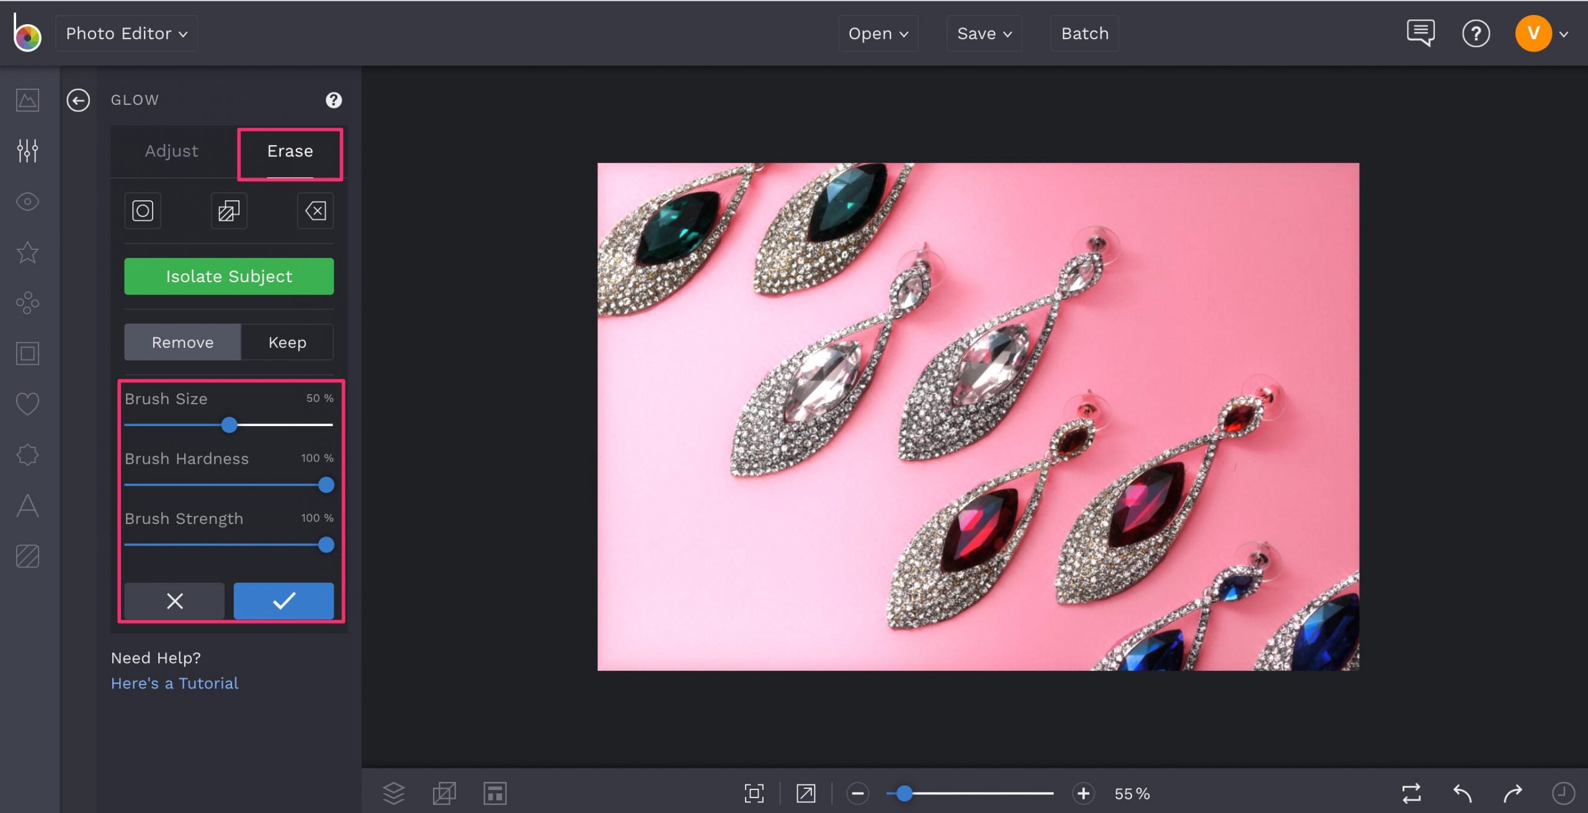Image resolution: width=1588 pixels, height=813 pixels.
Task: Open the Frames panel in the sidebar
Action: click(27, 353)
